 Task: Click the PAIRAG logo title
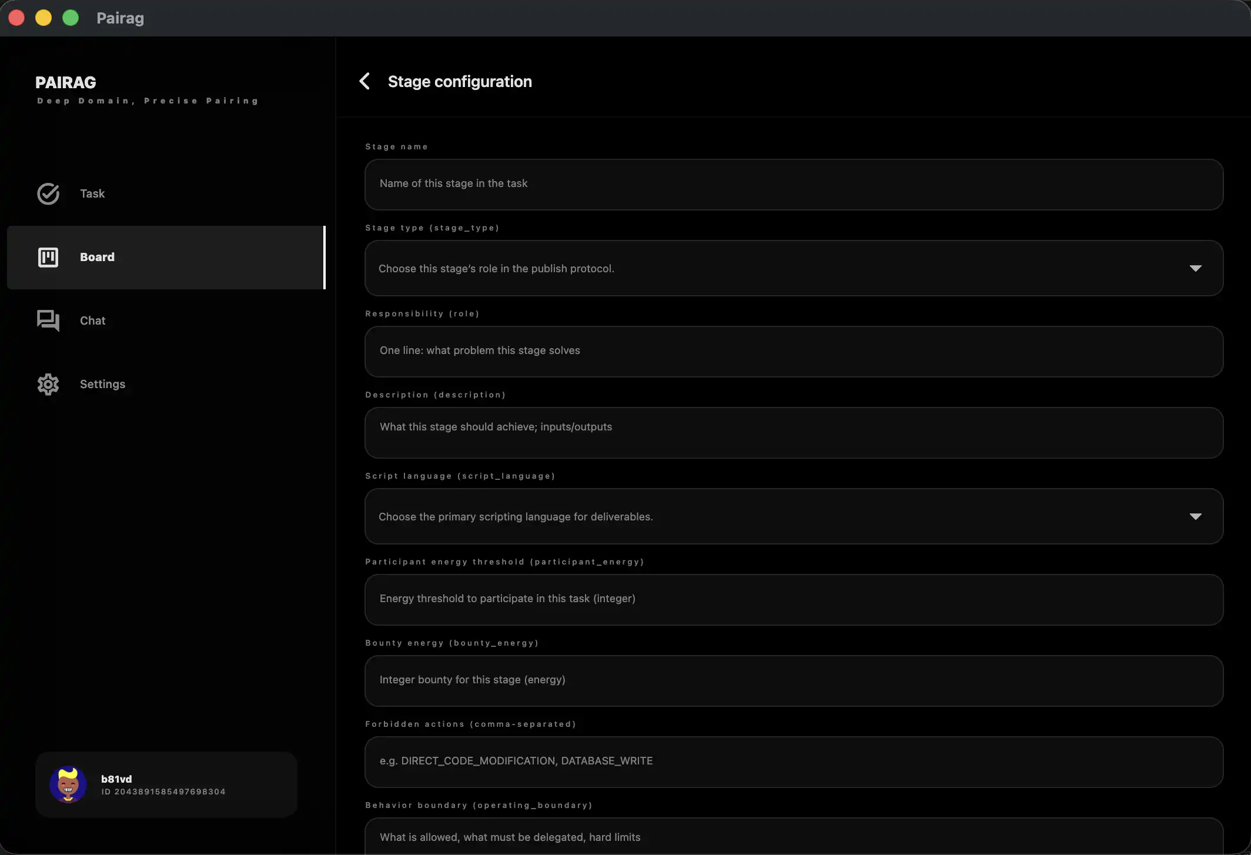tap(66, 82)
